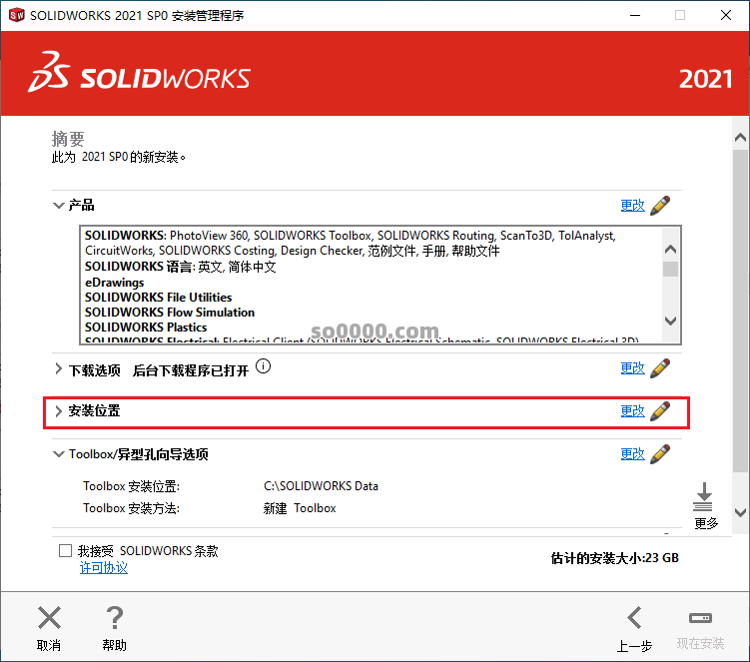Click 更改 link for 安装位置
Screen dimensions: 750x662
coord(633,411)
